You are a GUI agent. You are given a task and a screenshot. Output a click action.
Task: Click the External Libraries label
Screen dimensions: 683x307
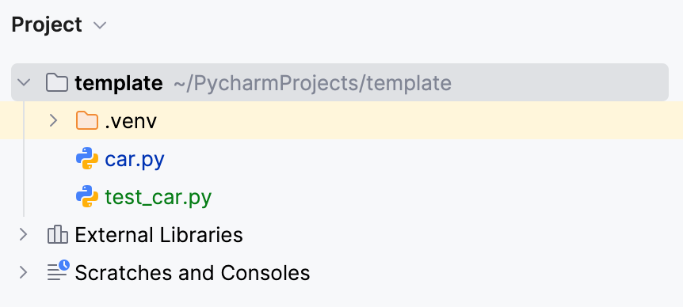(x=158, y=235)
